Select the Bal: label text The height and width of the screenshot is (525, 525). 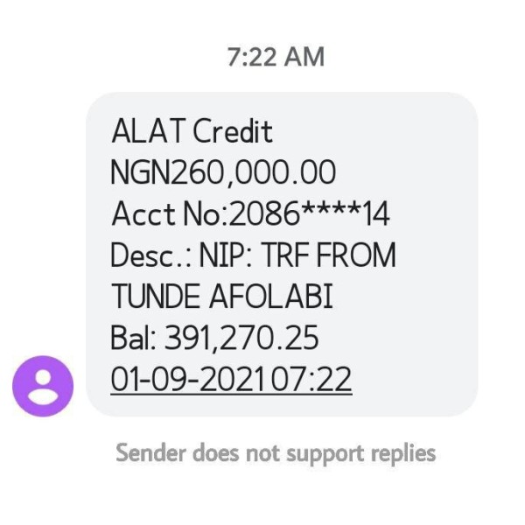point(133,337)
